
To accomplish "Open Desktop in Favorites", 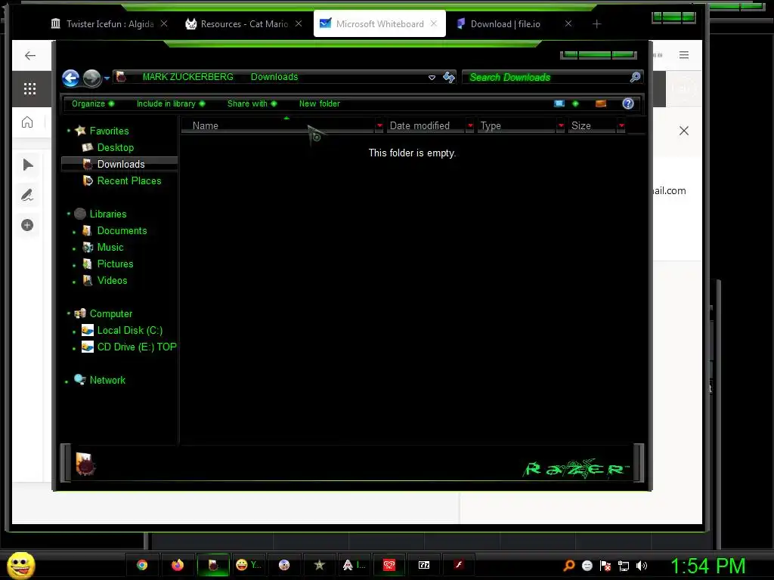I will (115, 147).
